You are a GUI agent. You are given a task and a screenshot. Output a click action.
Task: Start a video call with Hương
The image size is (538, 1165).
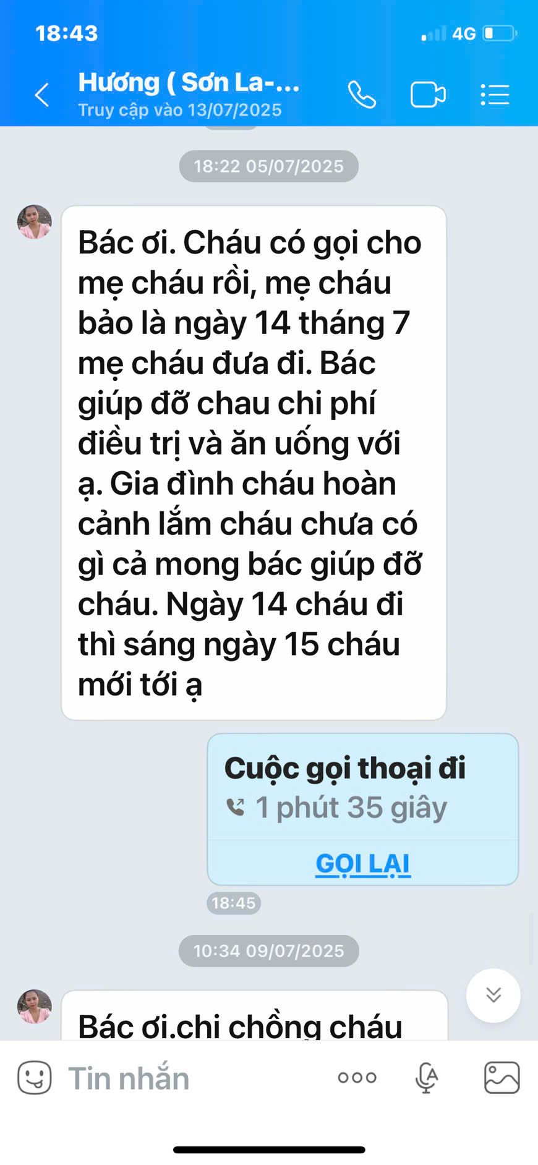click(428, 95)
